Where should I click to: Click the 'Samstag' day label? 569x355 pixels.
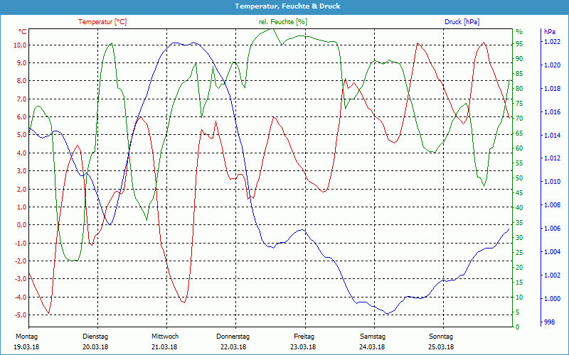point(373,337)
